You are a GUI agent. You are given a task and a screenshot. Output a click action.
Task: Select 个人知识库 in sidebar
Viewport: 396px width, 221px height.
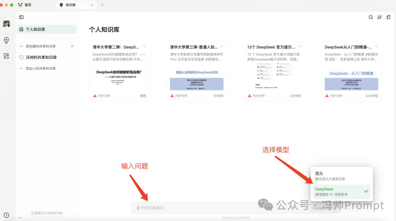tap(47, 30)
